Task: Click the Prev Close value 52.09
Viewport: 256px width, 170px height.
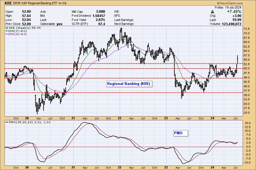Action: pos(26,24)
